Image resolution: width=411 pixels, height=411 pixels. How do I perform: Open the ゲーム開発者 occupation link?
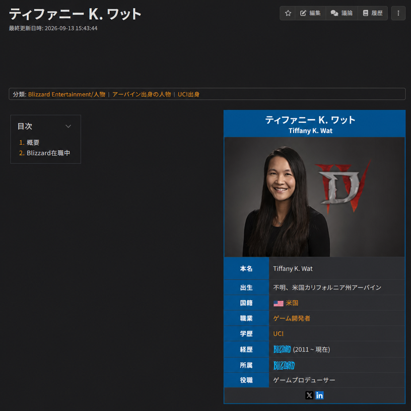[x=292, y=318]
